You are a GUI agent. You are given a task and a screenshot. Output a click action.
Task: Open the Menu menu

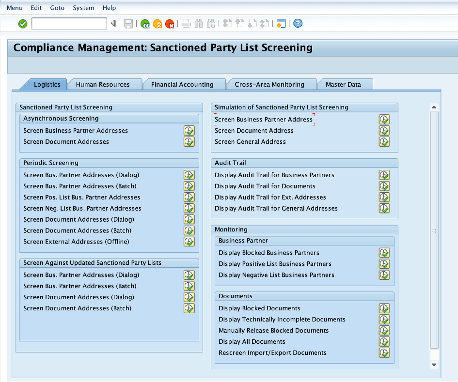point(15,8)
